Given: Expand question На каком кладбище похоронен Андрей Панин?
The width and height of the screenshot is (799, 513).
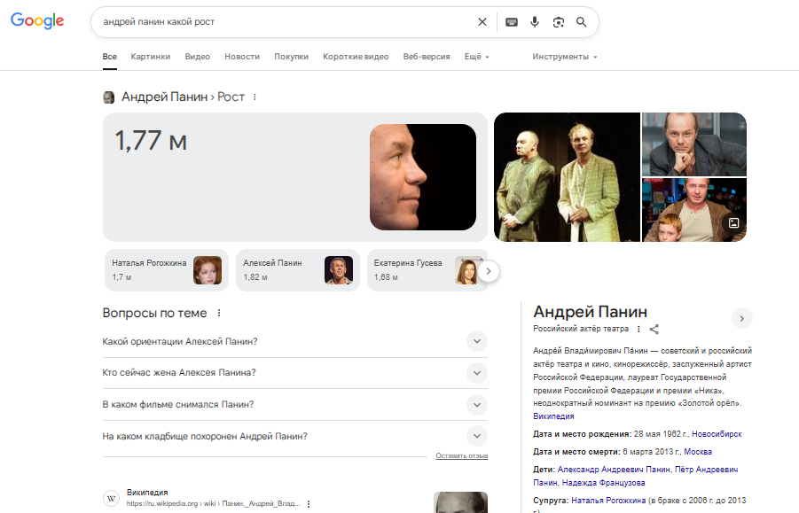Looking at the screenshot, I should 295,436.
